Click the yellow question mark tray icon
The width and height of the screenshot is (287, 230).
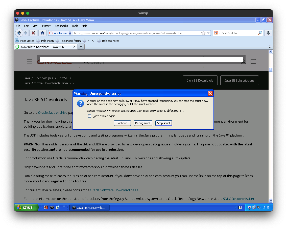click(240, 207)
